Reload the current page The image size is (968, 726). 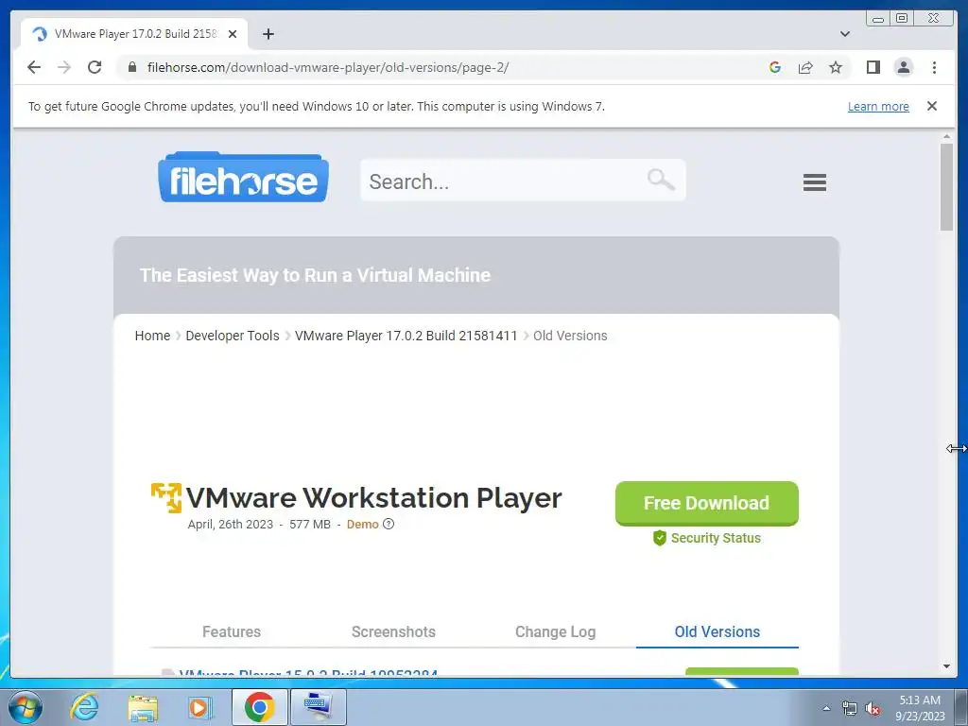click(95, 67)
